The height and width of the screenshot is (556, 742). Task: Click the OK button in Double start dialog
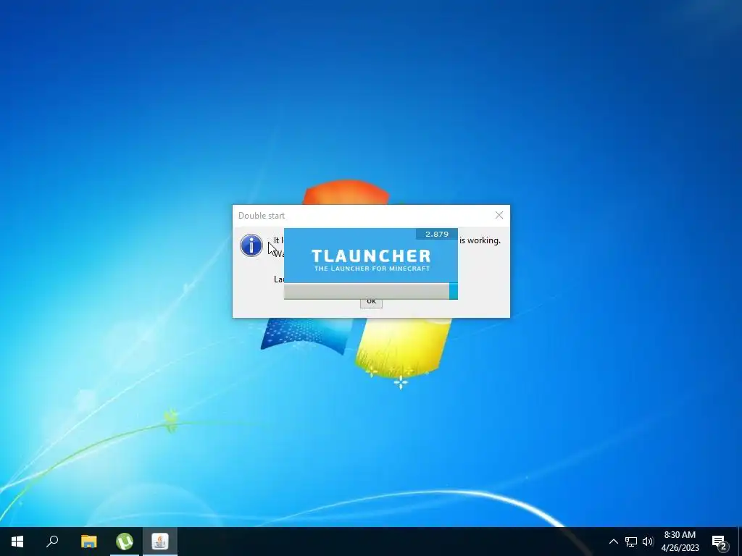(x=371, y=303)
